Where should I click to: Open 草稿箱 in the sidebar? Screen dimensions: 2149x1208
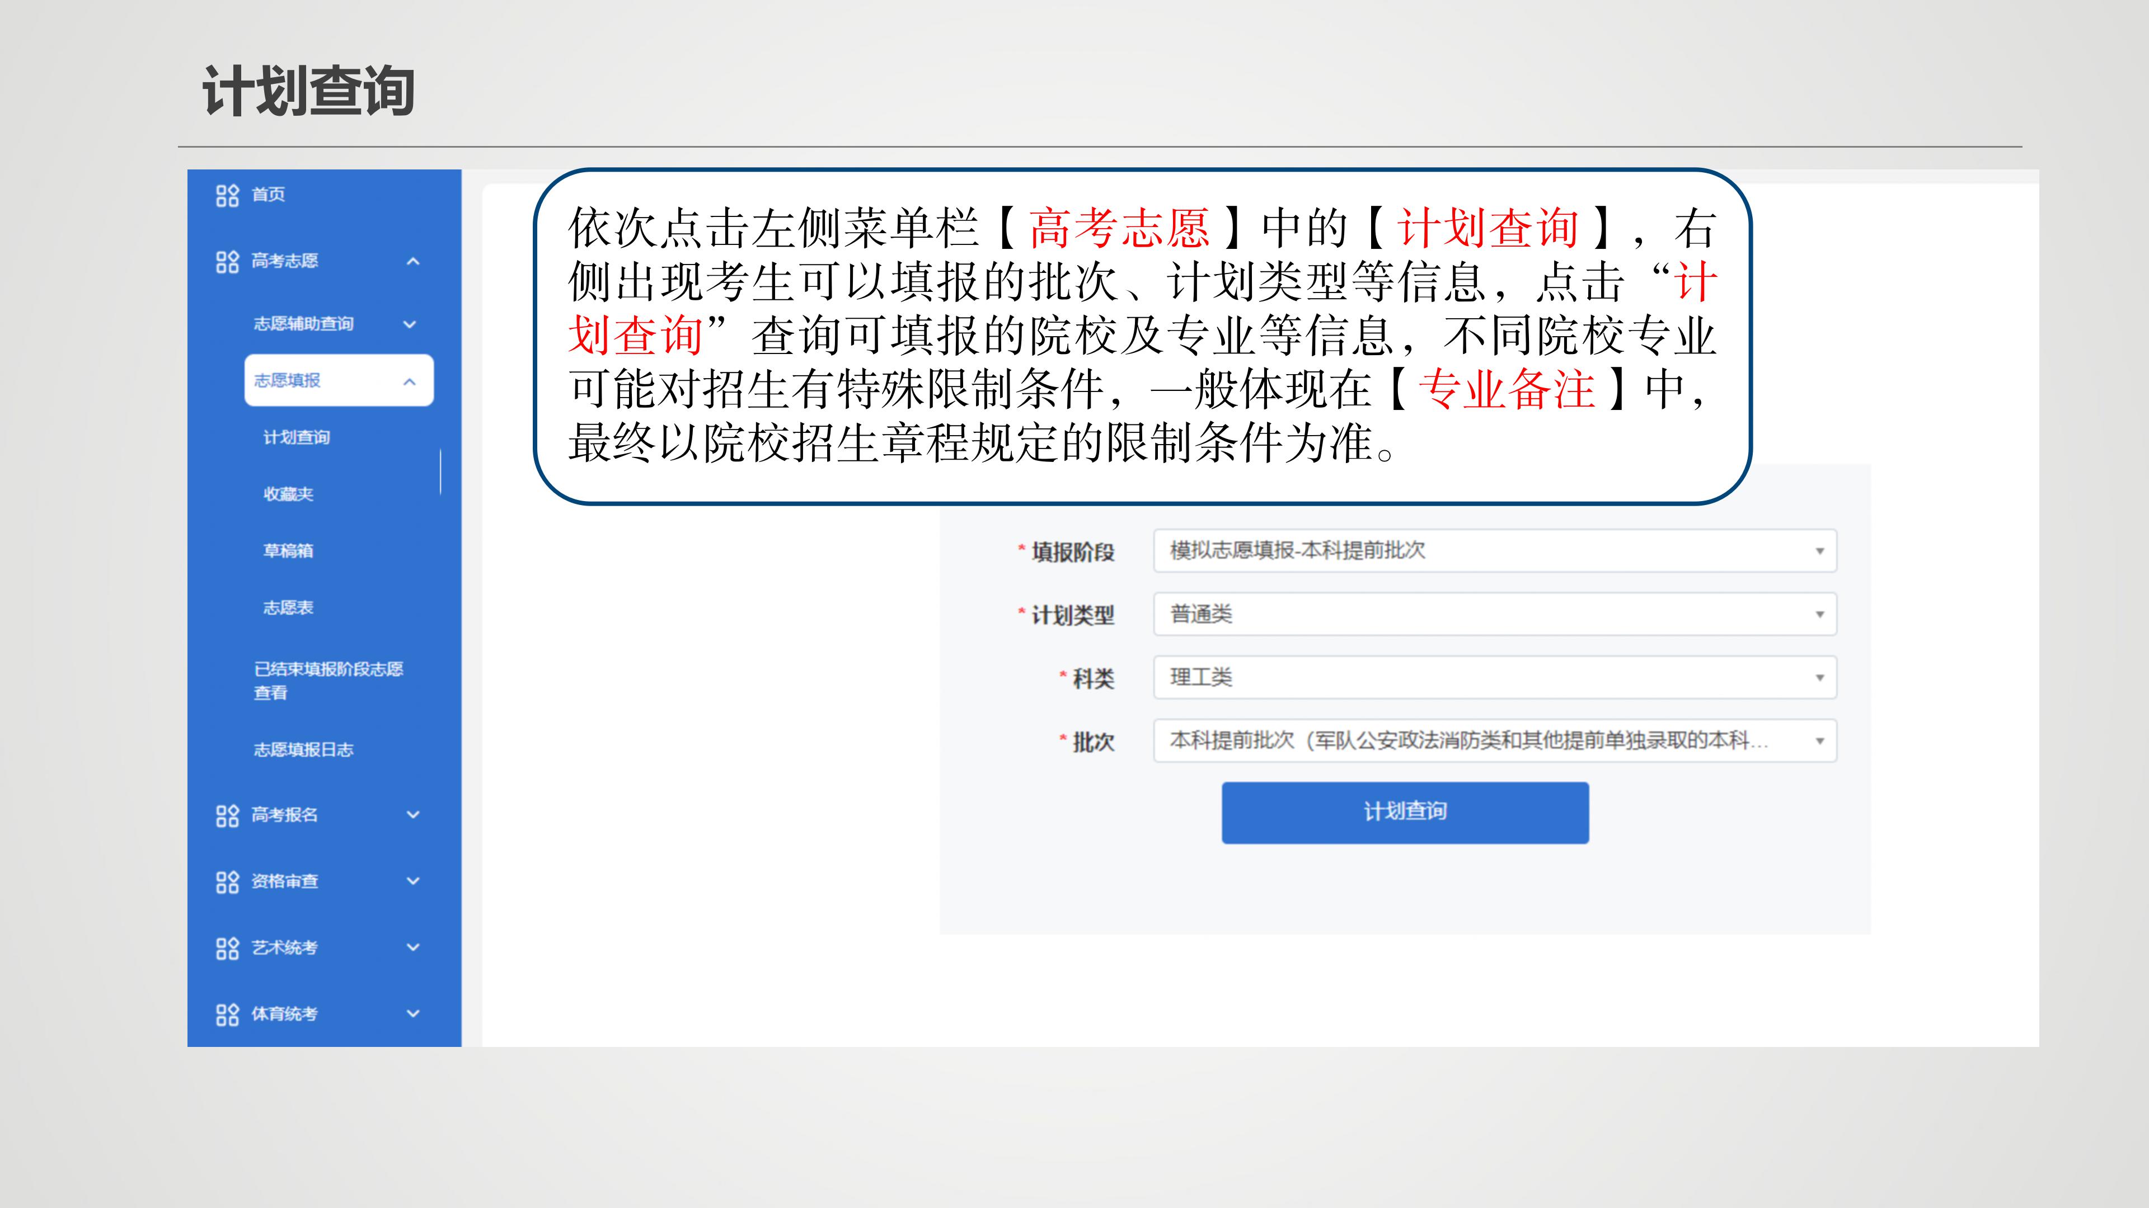click(289, 551)
